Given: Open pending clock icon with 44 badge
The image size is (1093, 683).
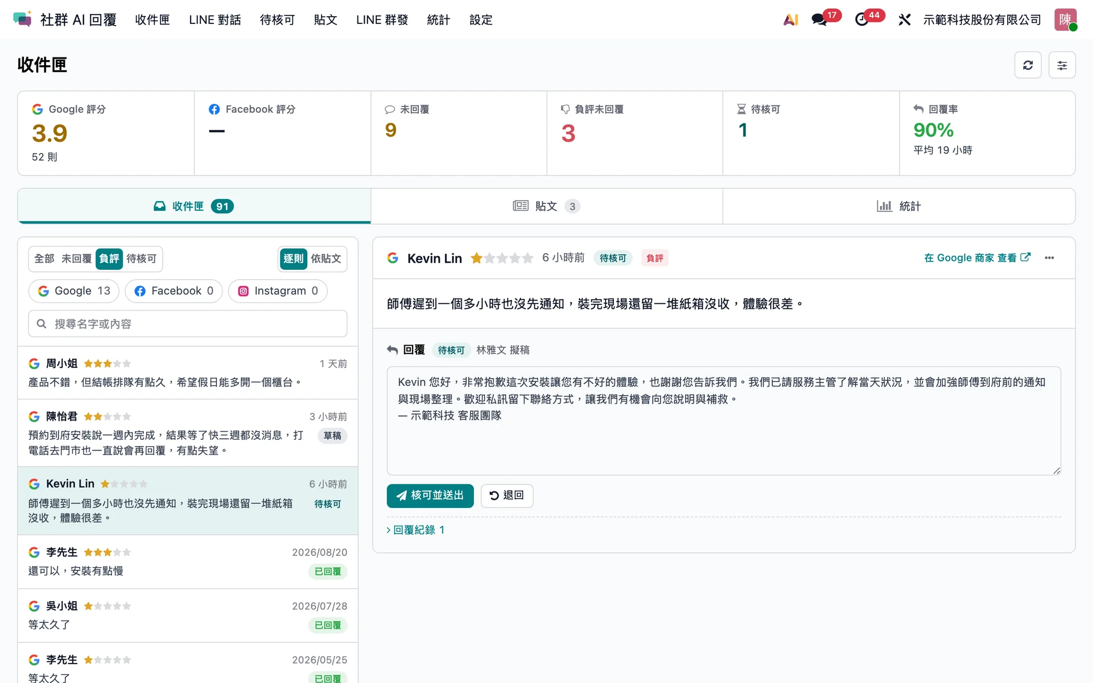Looking at the screenshot, I should 862,20.
